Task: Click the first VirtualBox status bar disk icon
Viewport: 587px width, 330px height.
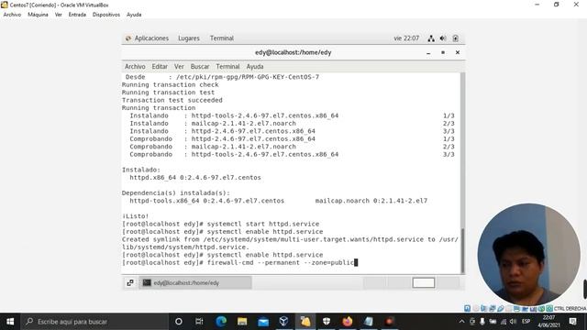Action: pyautogui.click(x=467, y=309)
